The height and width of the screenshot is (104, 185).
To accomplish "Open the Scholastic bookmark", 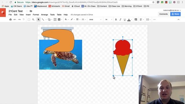I will [x=54, y=6].
